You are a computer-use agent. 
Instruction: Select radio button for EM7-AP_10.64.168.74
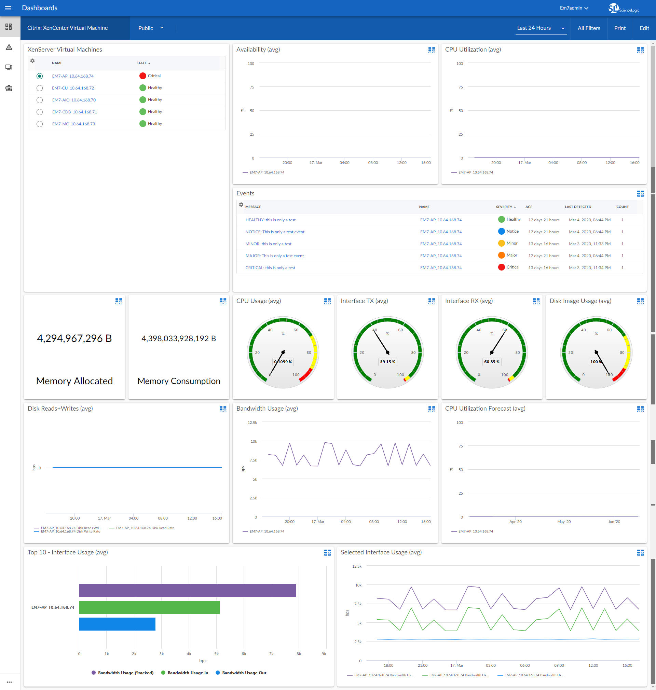tap(40, 76)
